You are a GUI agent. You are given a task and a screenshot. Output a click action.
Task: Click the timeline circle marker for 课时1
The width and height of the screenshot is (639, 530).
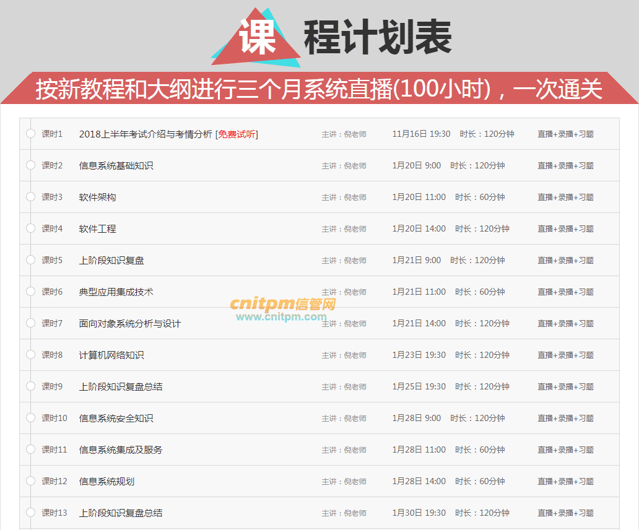[x=30, y=134]
